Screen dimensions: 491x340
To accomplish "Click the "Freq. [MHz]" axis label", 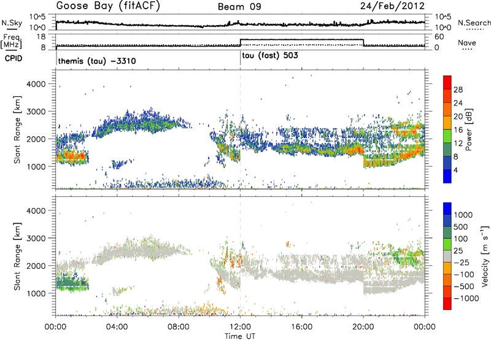I will coord(11,42).
